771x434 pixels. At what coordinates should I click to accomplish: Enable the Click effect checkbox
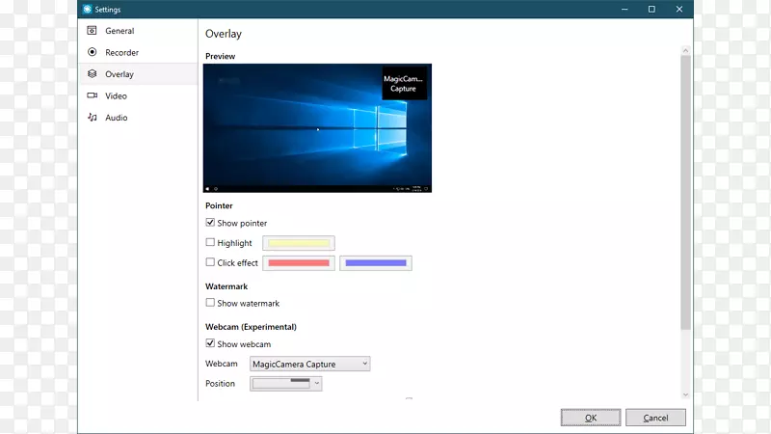click(211, 262)
